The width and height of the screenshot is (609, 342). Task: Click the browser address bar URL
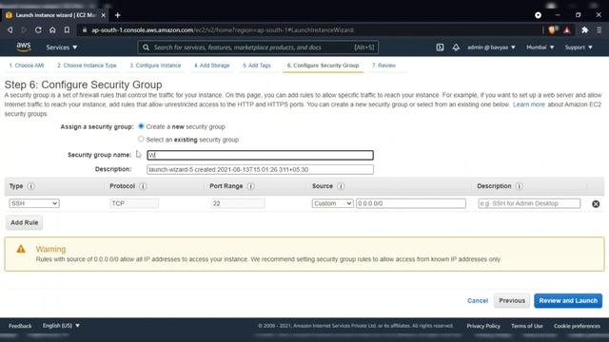[x=223, y=29]
